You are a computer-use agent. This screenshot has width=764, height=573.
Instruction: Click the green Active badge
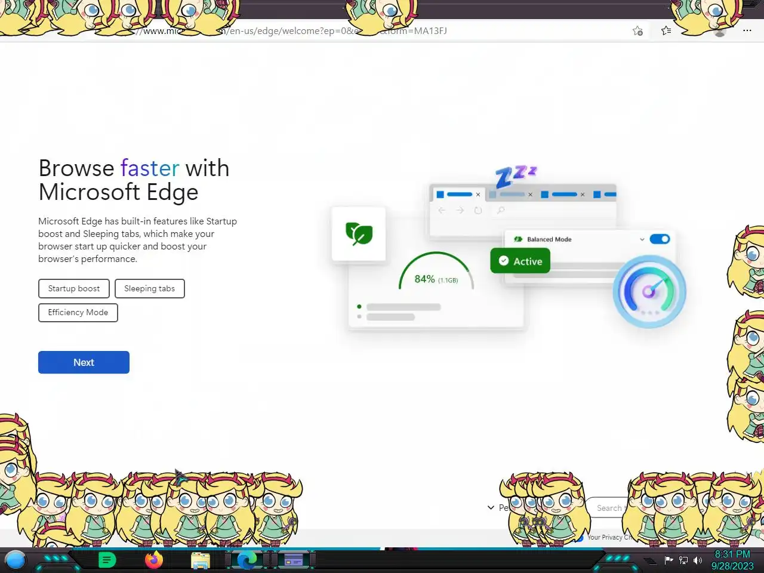(x=520, y=261)
